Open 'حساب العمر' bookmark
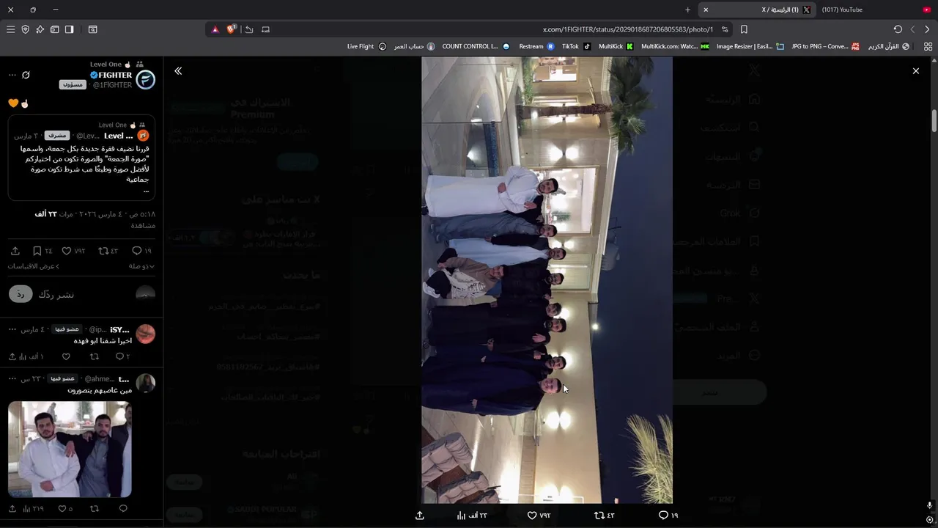Screen dimensions: 938x528 coord(414,46)
